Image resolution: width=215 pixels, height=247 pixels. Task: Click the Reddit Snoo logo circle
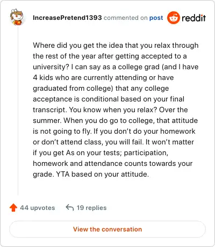pyautogui.click(x=173, y=18)
